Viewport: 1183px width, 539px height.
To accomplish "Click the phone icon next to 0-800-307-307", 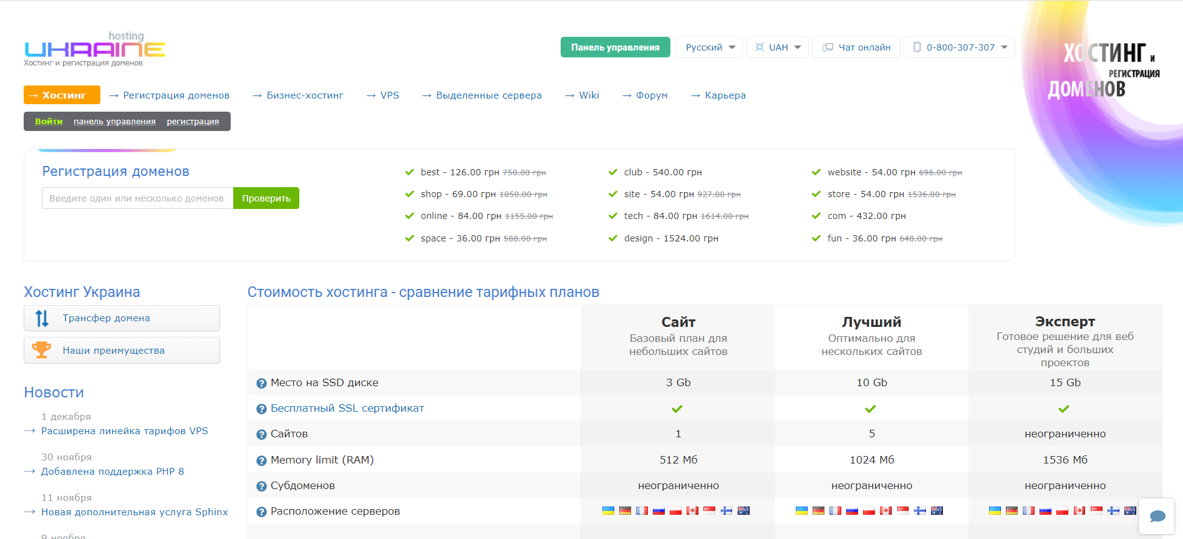I will click(x=917, y=47).
